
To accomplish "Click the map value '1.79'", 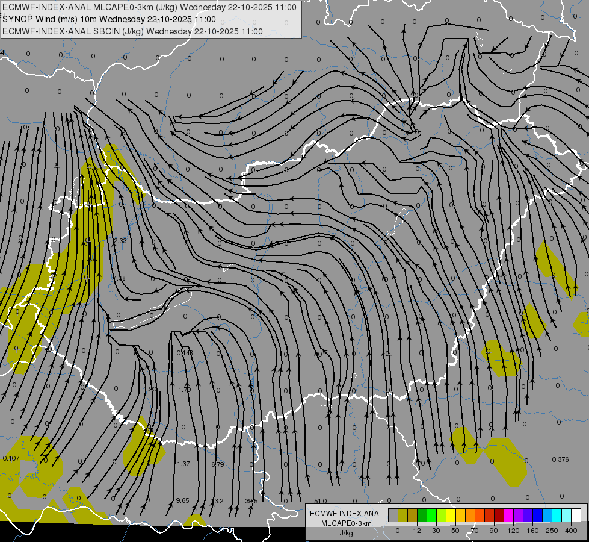I will tap(185, 390).
